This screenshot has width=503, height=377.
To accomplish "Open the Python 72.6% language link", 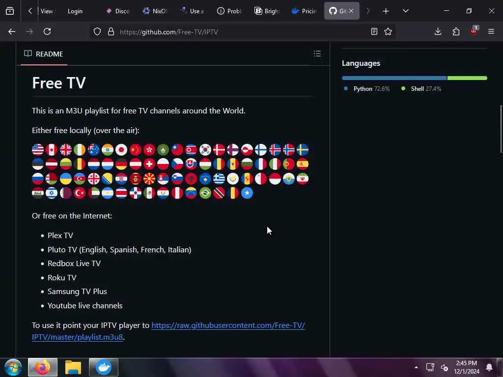I will coord(366,89).
